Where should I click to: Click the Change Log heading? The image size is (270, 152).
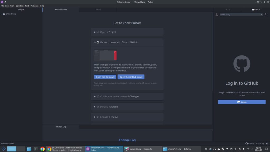pyautogui.click(x=127, y=140)
